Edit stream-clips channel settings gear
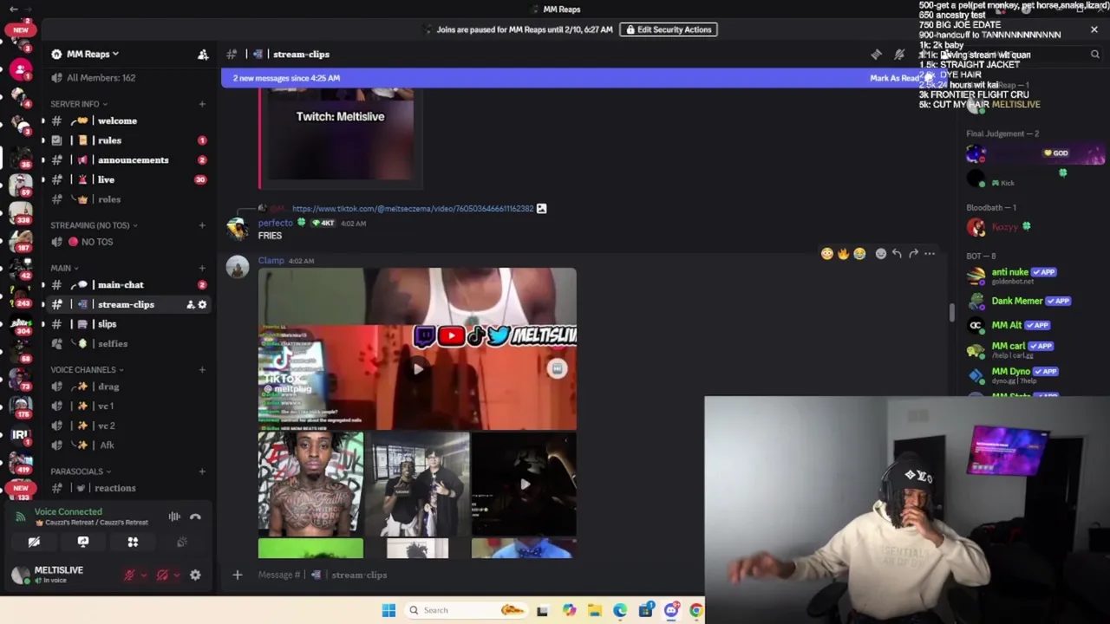The image size is (1110, 624). click(202, 304)
